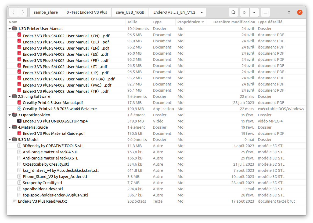Sort by the Propriétaire column header
The height and width of the screenshot is (223, 313).
(191, 22)
